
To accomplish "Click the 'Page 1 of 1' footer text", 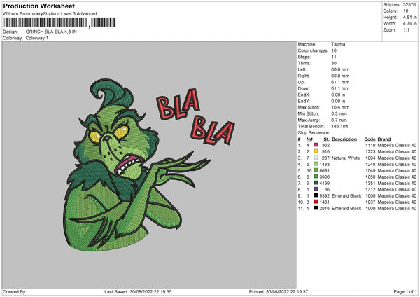I will tap(405, 292).
